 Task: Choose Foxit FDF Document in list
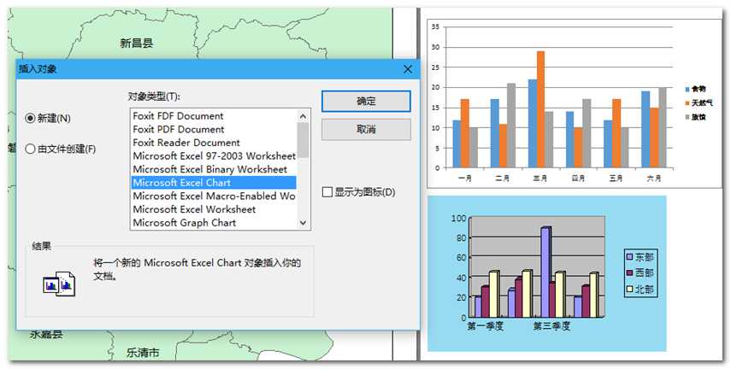point(214,116)
